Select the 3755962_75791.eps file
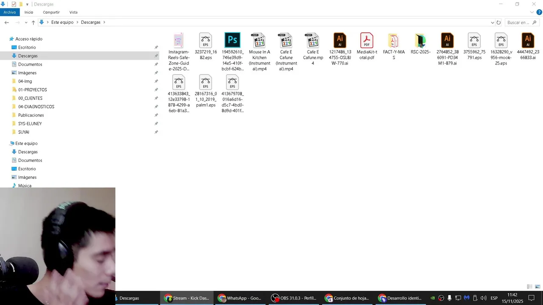This screenshot has height=305, width=543. coord(474,46)
